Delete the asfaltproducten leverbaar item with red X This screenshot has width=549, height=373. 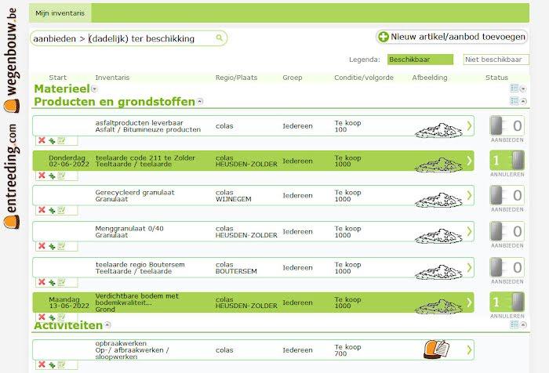(42, 140)
